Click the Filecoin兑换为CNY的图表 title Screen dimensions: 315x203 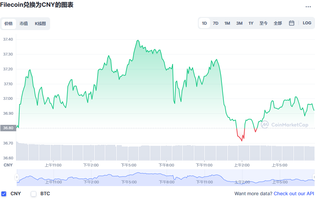(37, 5)
